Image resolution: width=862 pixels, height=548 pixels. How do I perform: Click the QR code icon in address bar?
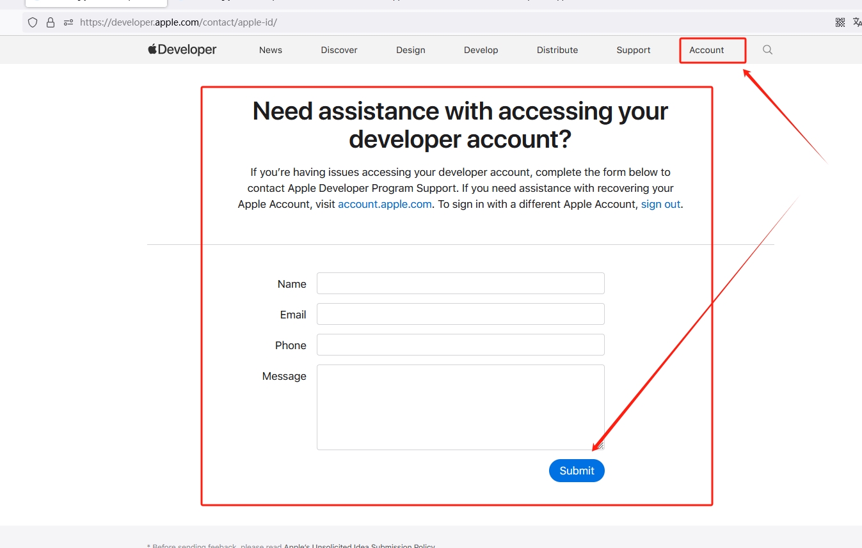click(x=840, y=22)
